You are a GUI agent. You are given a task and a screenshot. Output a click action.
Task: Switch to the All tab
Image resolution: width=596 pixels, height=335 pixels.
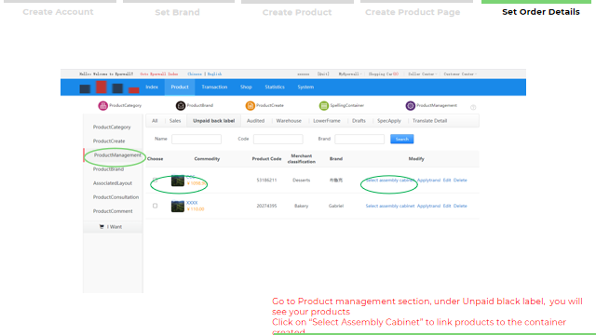point(155,121)
